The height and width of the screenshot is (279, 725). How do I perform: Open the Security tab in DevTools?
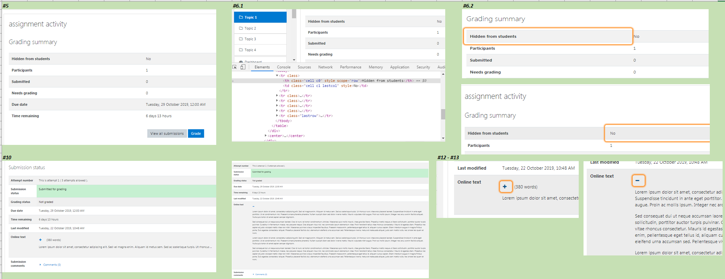pyautogui.click(x=423, y=67)
